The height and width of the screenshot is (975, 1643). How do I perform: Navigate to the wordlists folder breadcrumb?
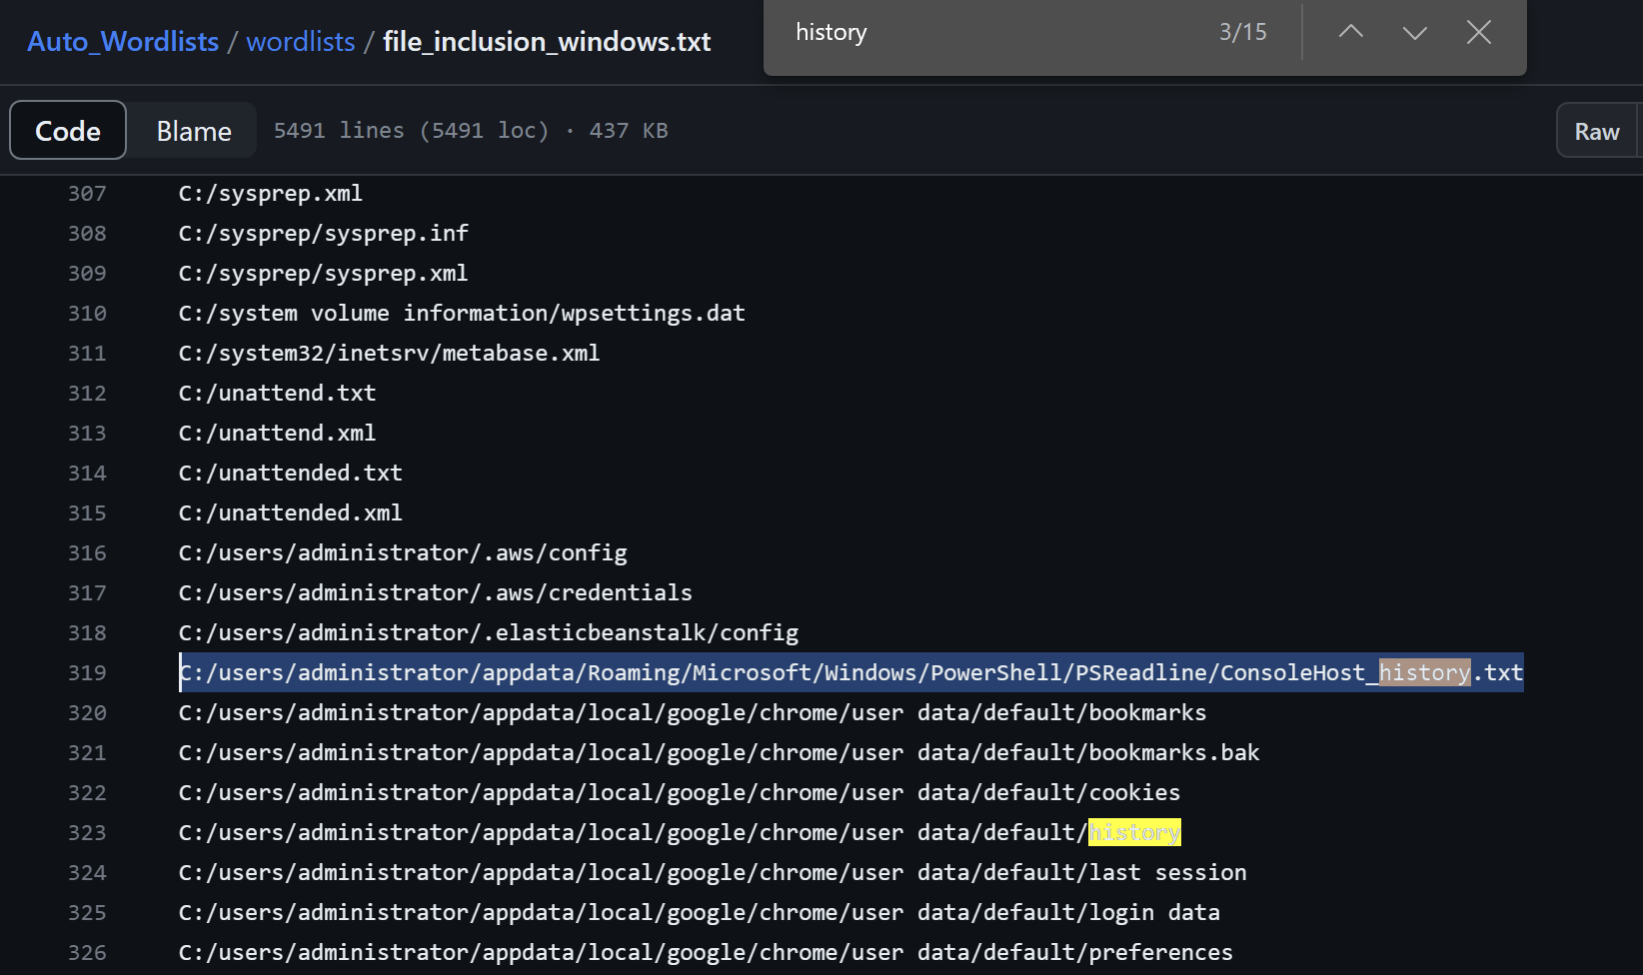click(x=300, y=42)
